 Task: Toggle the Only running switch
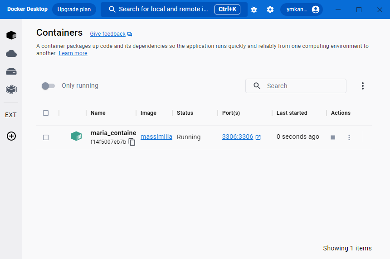48,86
